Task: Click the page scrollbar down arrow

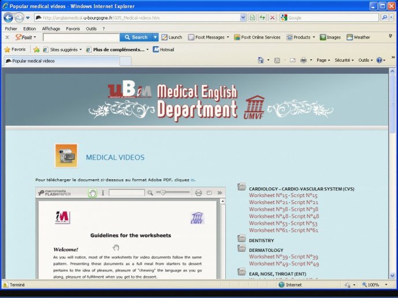Action: (392, 276)
